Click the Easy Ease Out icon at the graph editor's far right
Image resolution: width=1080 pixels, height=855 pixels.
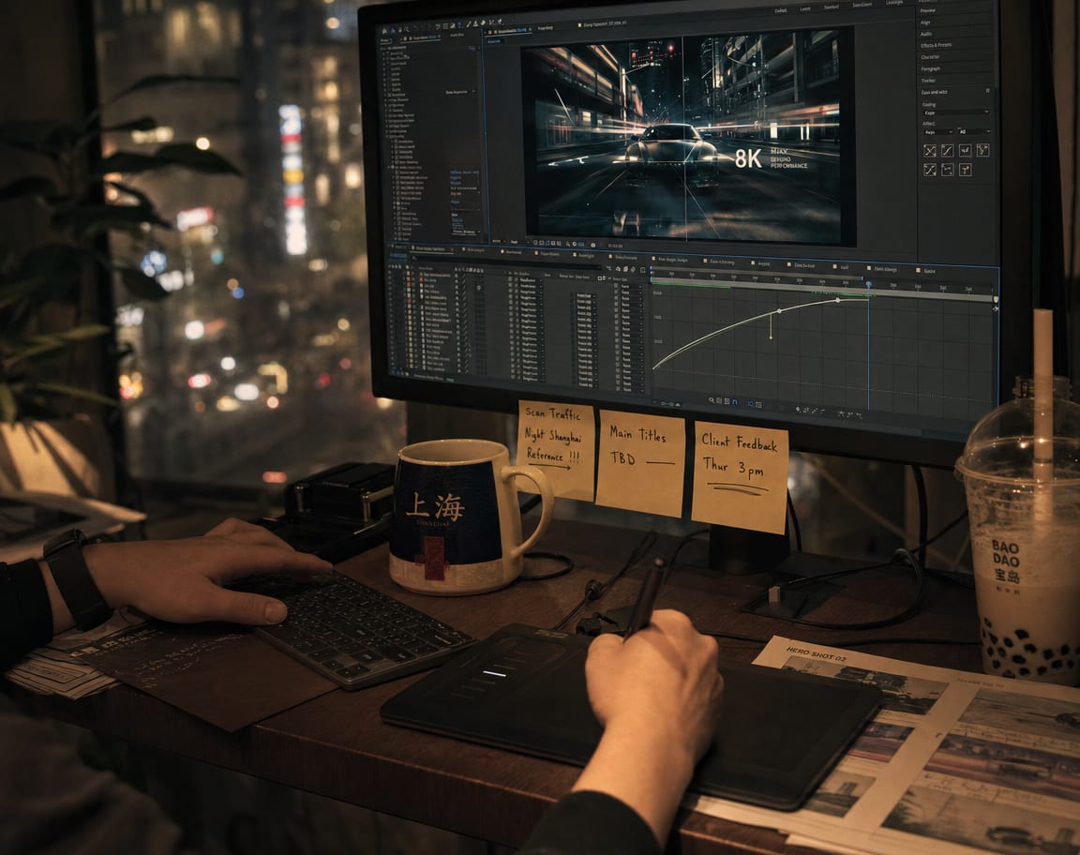tap(860, 415)
